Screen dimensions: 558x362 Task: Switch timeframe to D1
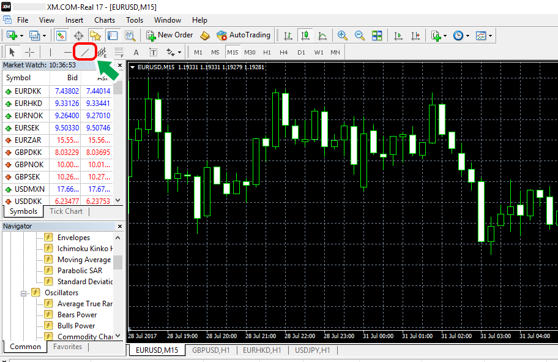point(301,53)
